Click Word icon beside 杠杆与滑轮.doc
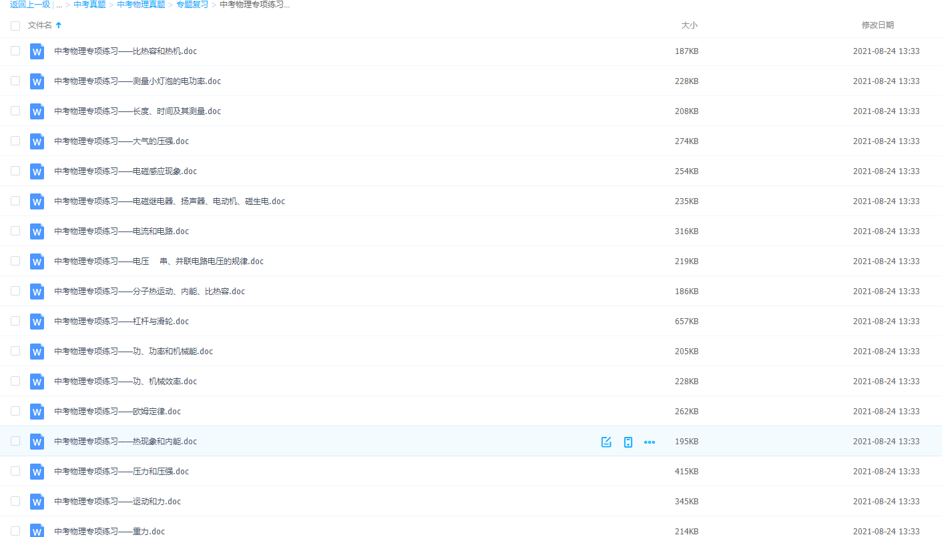Image resolution: width=942 pixels, height=537 pixels. click(37, 322)
